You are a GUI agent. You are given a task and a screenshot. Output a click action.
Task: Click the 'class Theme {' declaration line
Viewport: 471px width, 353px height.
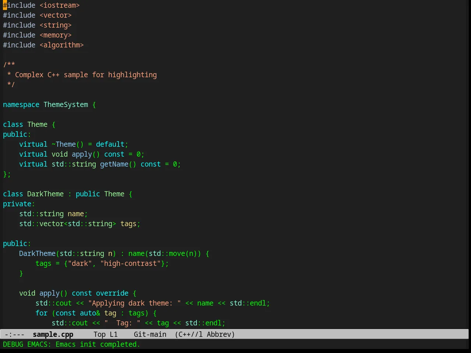coord(29,124)
